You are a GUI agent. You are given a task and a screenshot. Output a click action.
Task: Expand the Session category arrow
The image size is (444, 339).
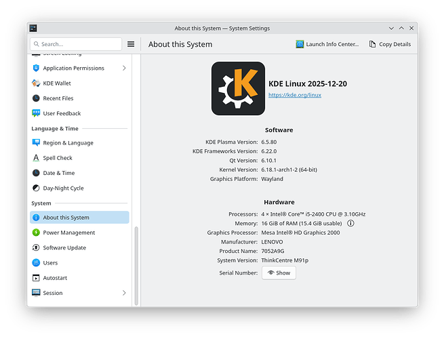(124, 293)
